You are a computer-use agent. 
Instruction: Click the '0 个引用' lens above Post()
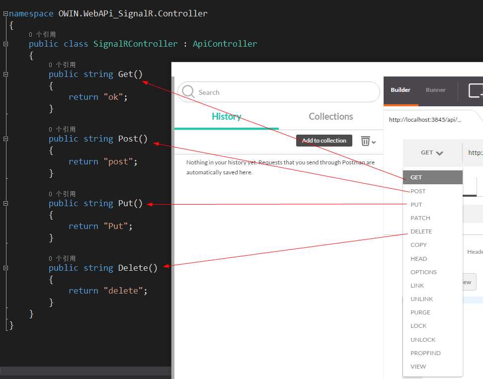tap(62, 130)
